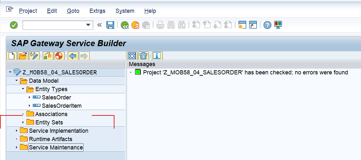
Task: Select the Data Model tree node
Action: pyautogui.click(x=44, y=81)
